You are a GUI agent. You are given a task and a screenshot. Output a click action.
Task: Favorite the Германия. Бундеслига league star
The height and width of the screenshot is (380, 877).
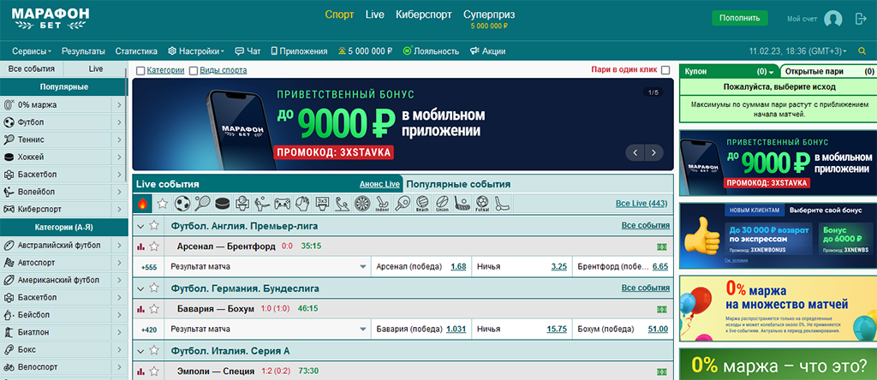[154, 288]
